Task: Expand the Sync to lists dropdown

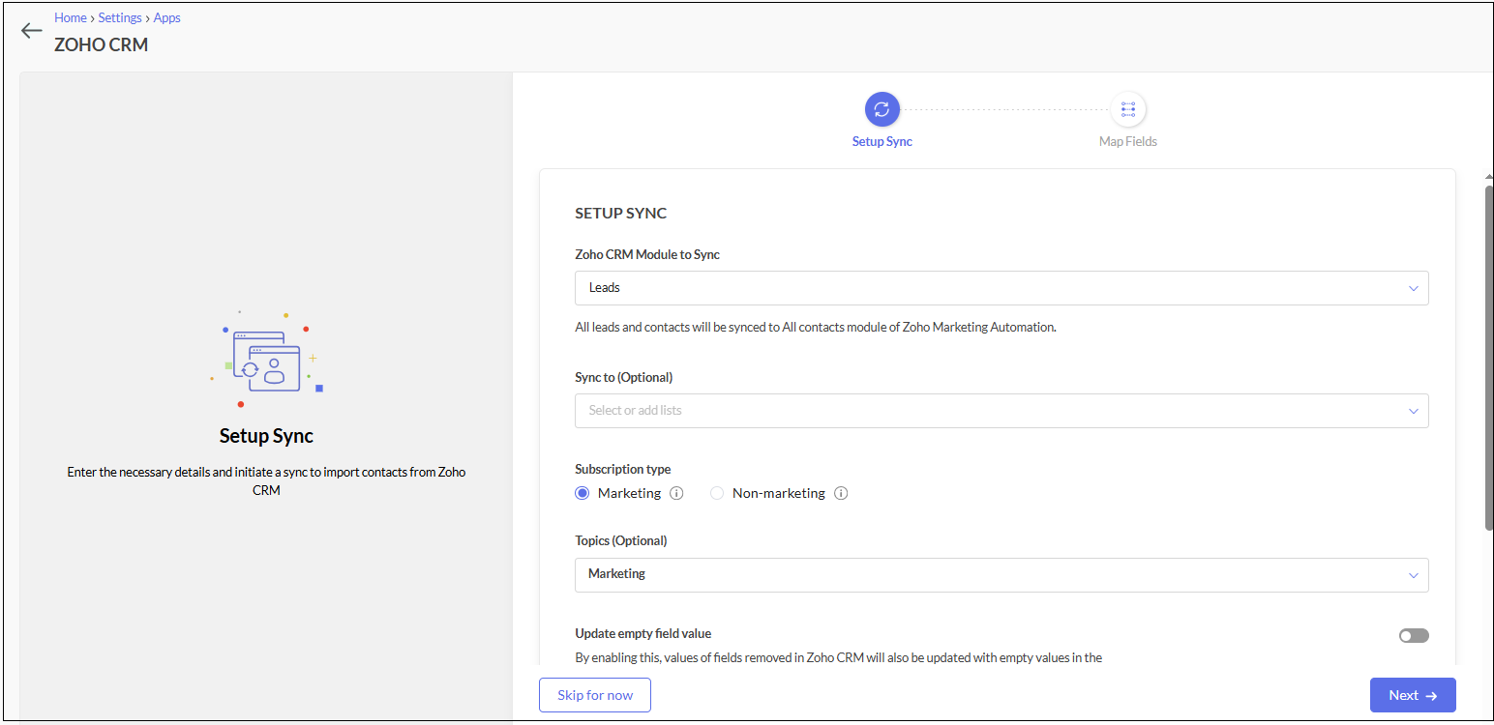Action: tap(1001, 411)
